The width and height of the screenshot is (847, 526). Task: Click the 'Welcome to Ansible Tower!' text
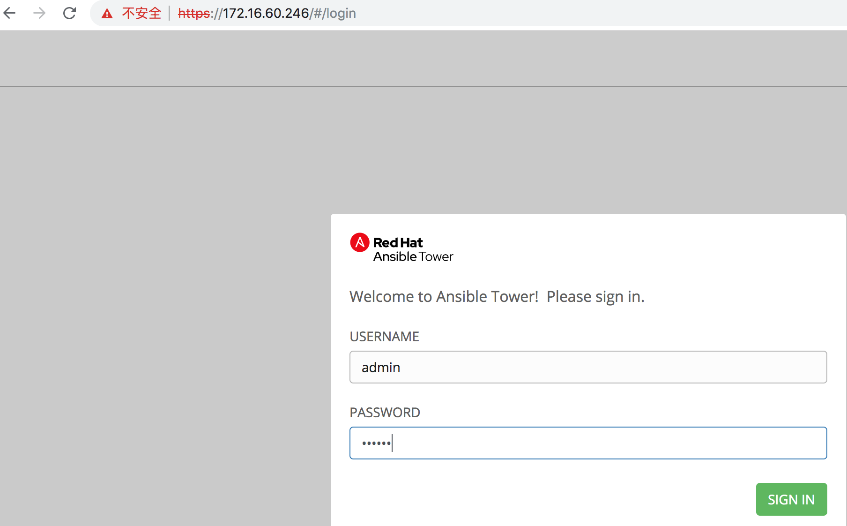[x=444, y=297]
